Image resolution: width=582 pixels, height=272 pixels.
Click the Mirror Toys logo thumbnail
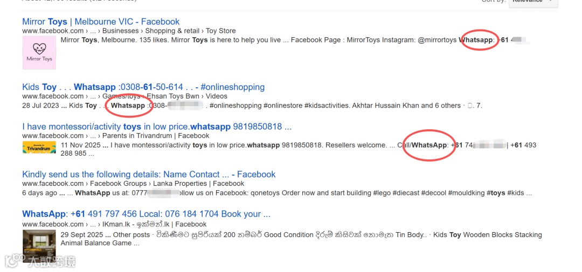click(x=39, y=52)
